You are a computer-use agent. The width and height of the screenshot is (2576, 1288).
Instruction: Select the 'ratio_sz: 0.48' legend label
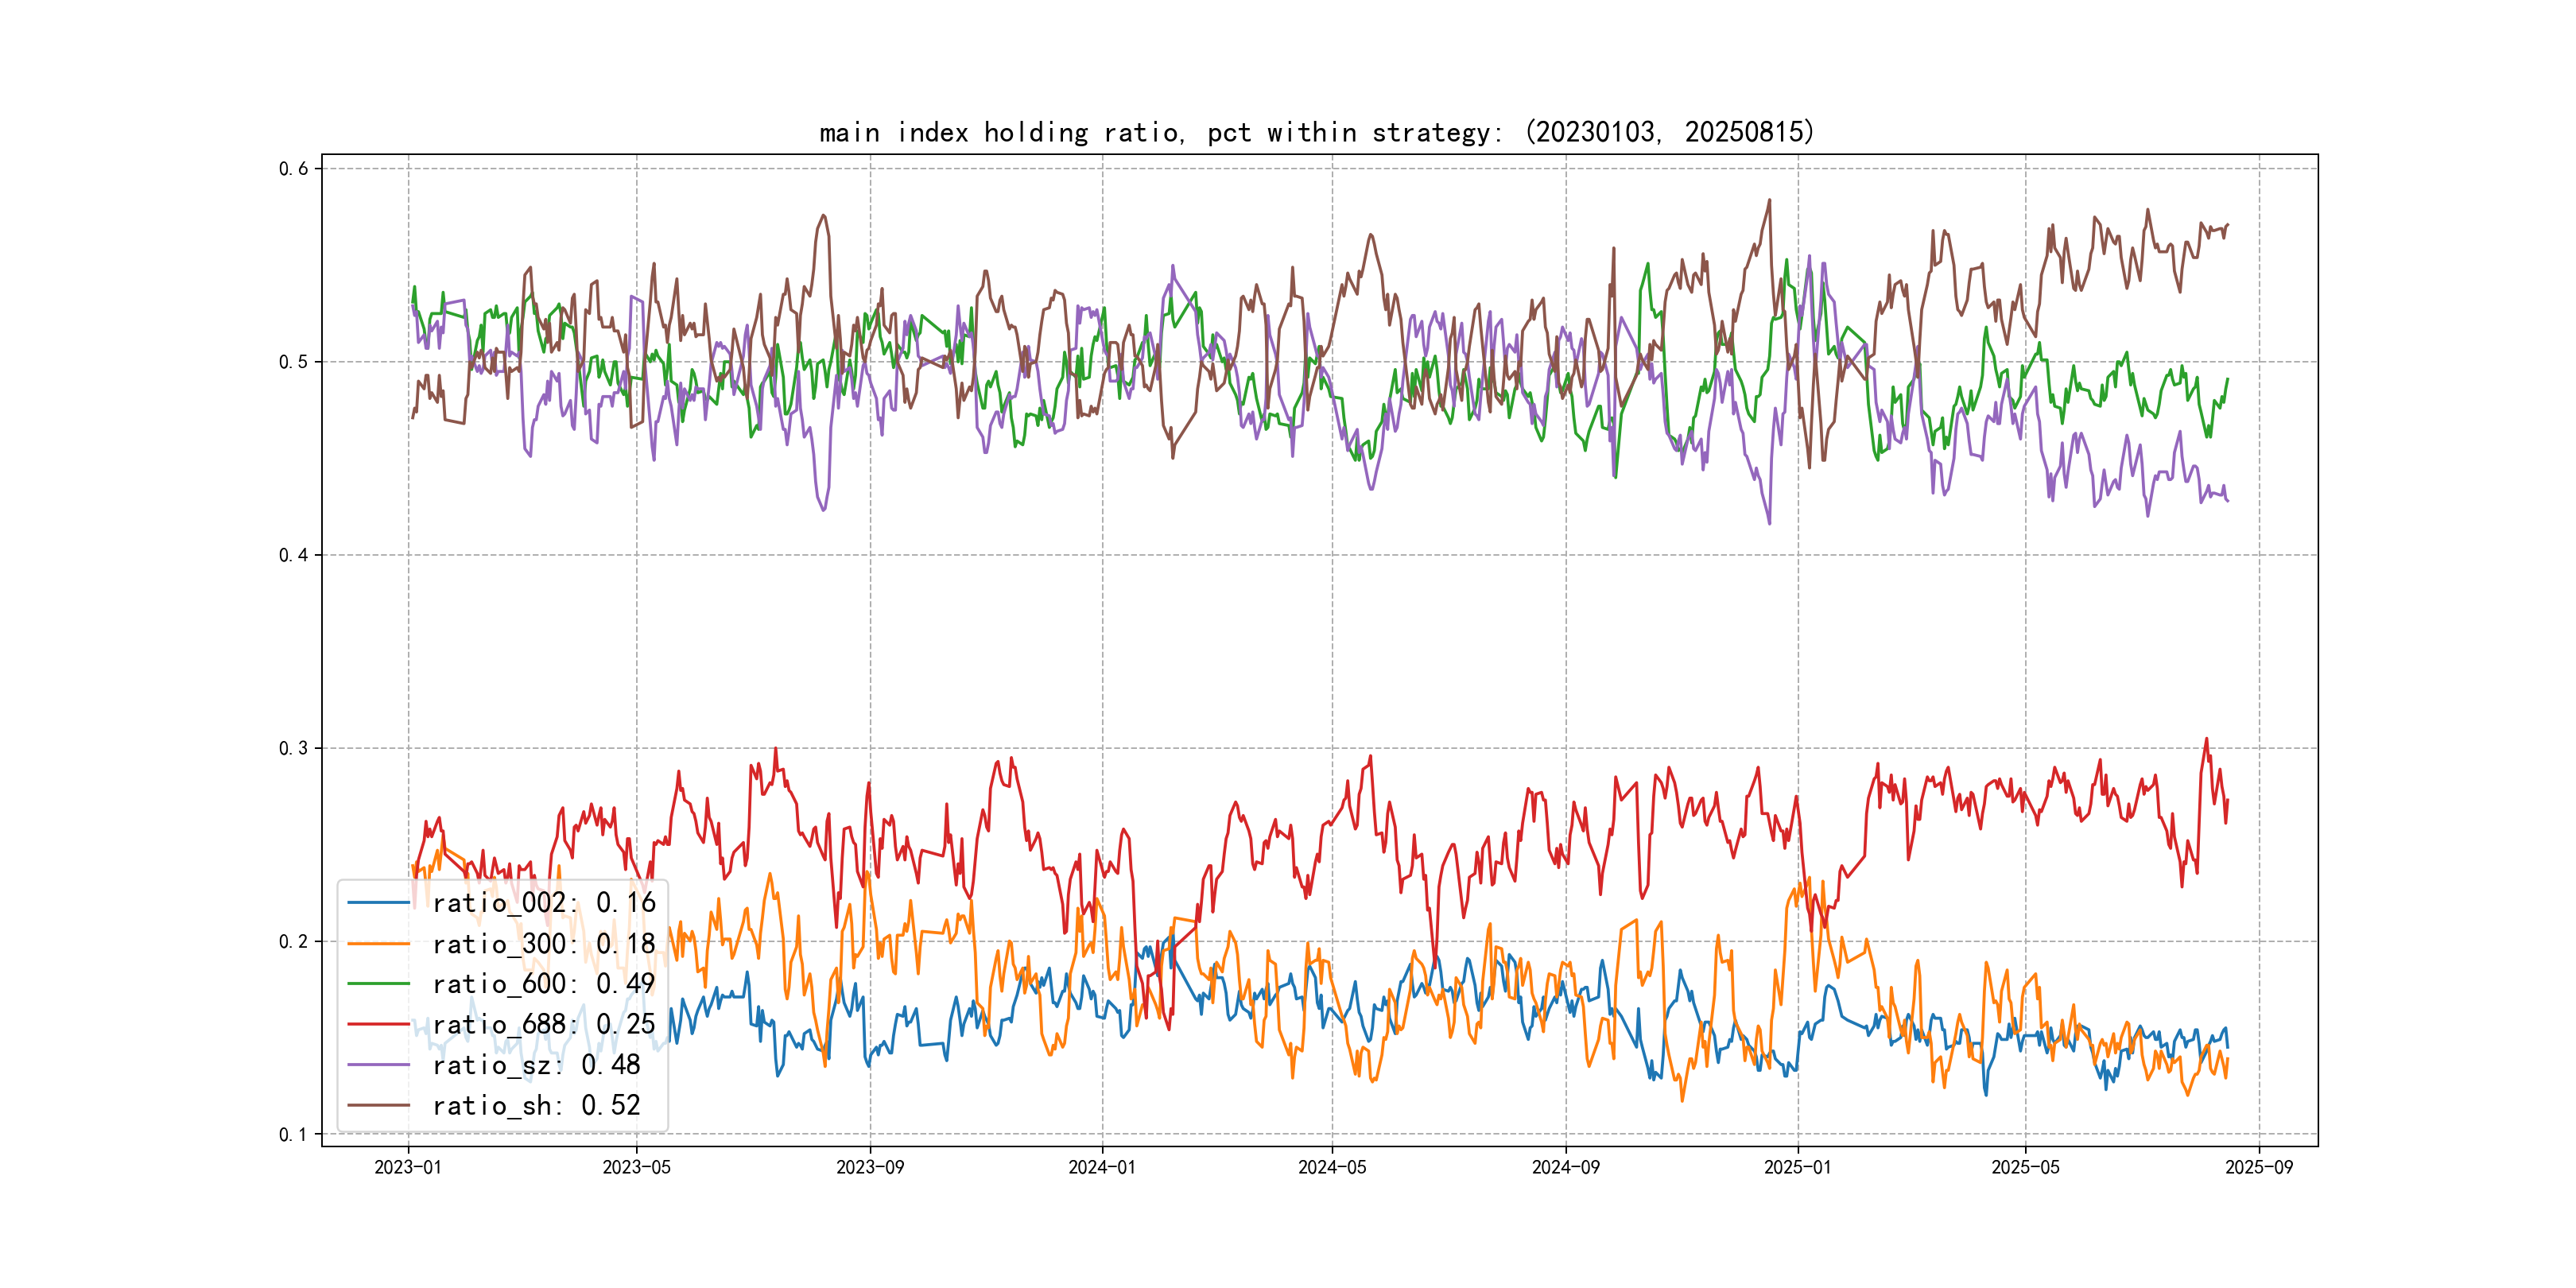536,1065
